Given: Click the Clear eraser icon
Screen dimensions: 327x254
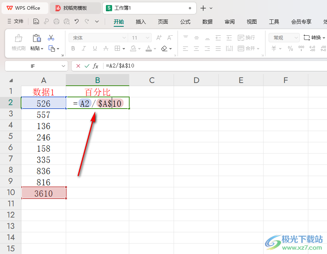Looking at the screenshot, I should pos(164,48).
